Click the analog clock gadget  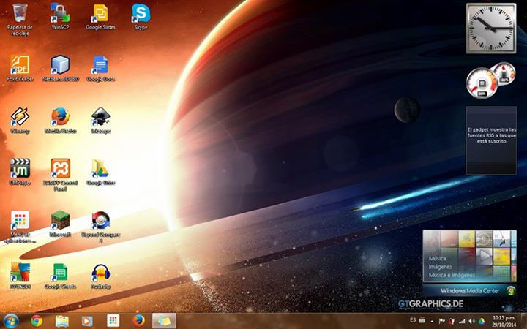point(491,29)
